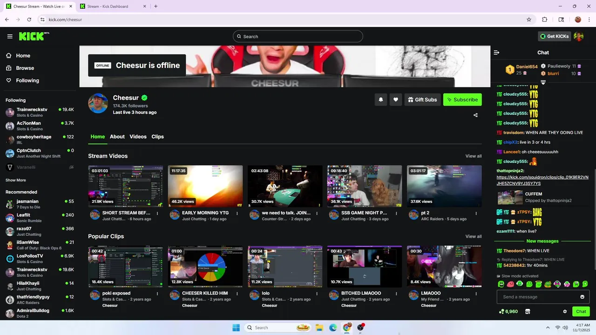Open the CUFFEM clip preview in chat
Viewport: 596px width, 335px height.
[x=542, y=197]
